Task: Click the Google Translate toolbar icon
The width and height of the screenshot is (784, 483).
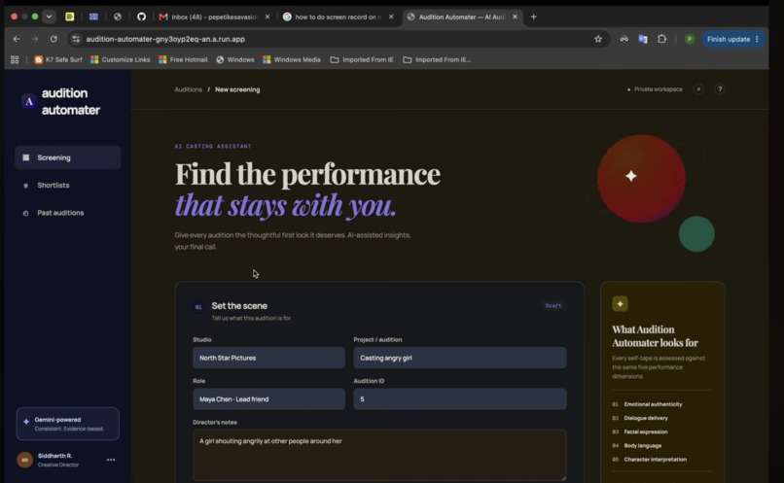Action: (x=643, y=39)
